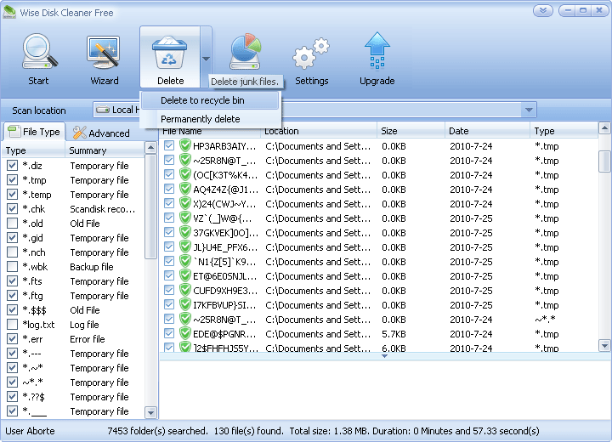Sort results by Date column header

click(487, 131)
